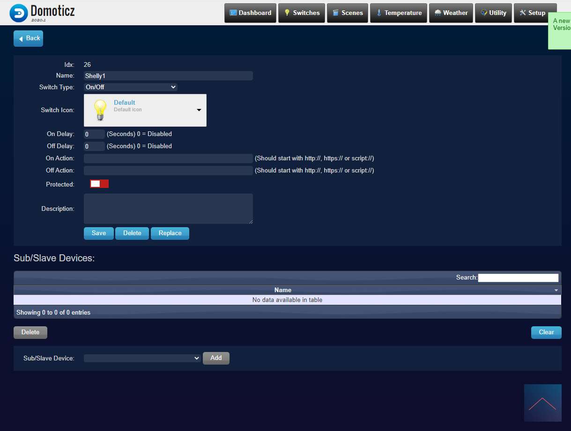
Task: Sort the table by Name column
Action: point(282,290)
